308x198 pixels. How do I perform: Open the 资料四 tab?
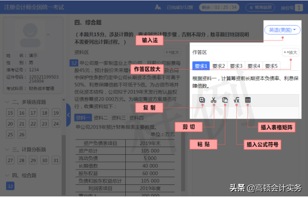pyautogui.click(x=136, y=118)
